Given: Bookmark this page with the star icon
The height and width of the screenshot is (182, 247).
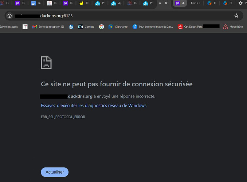Looking at the screenshot, I should click(236, 16).
